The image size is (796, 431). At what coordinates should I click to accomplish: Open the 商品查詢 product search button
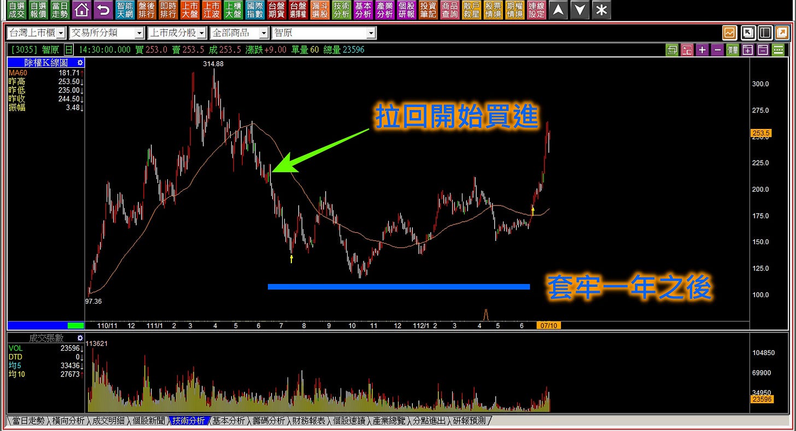(449, 10)
